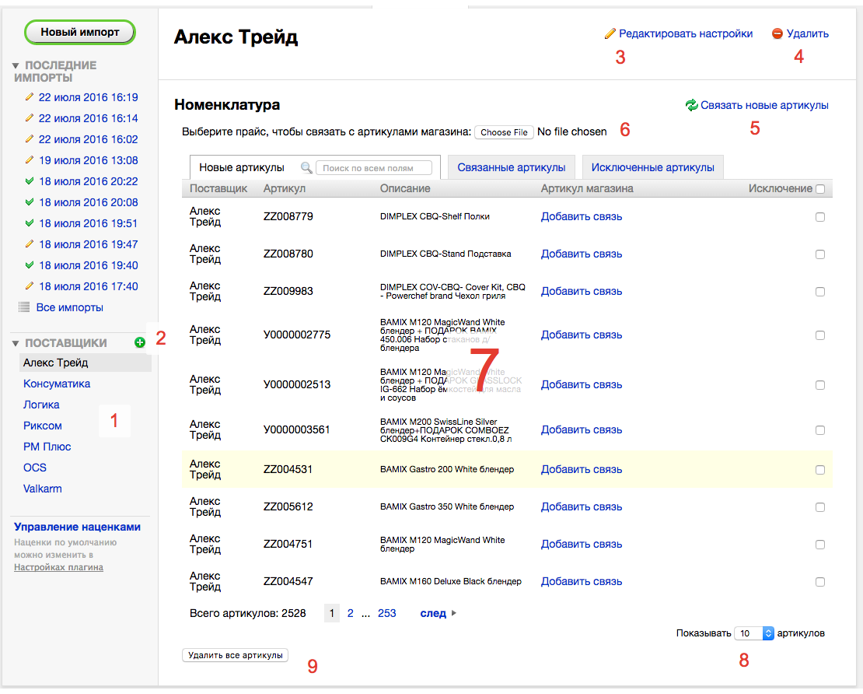Check exclusion box for ZZ008779
Viewport: 863px width, 694px height.
820,217
